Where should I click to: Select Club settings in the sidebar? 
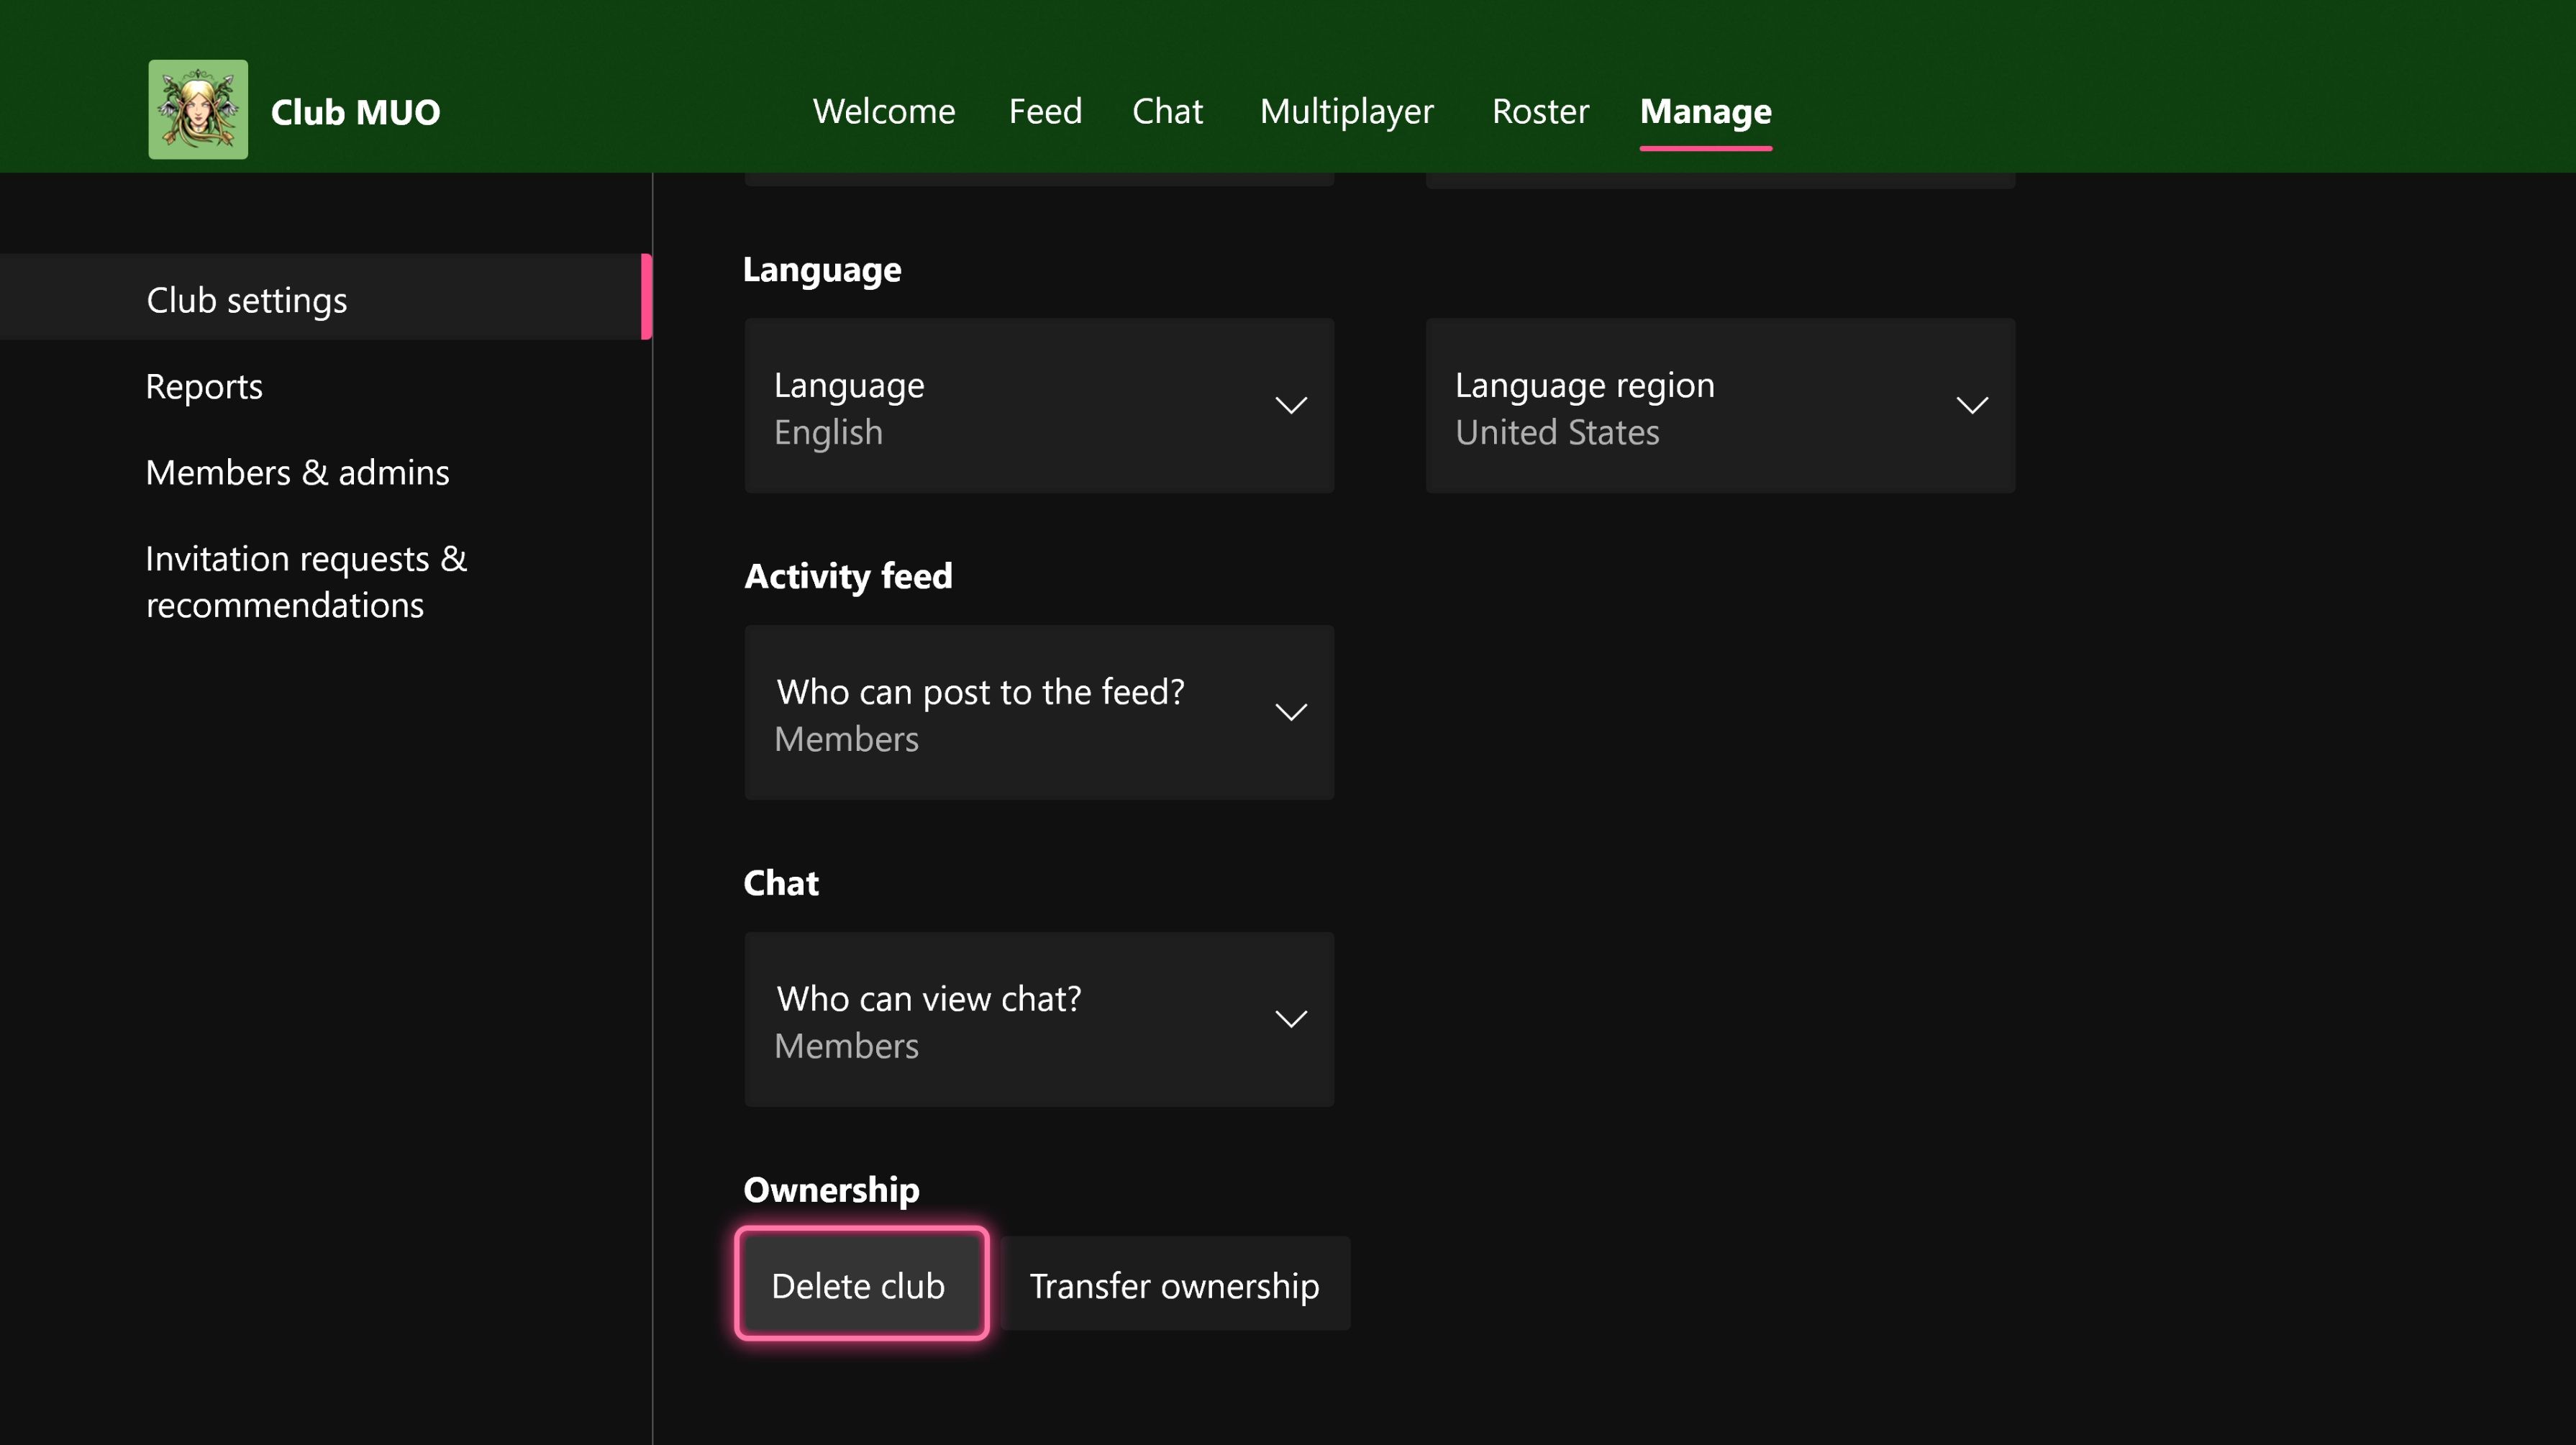pyautogui.click(x=246, y=298)
